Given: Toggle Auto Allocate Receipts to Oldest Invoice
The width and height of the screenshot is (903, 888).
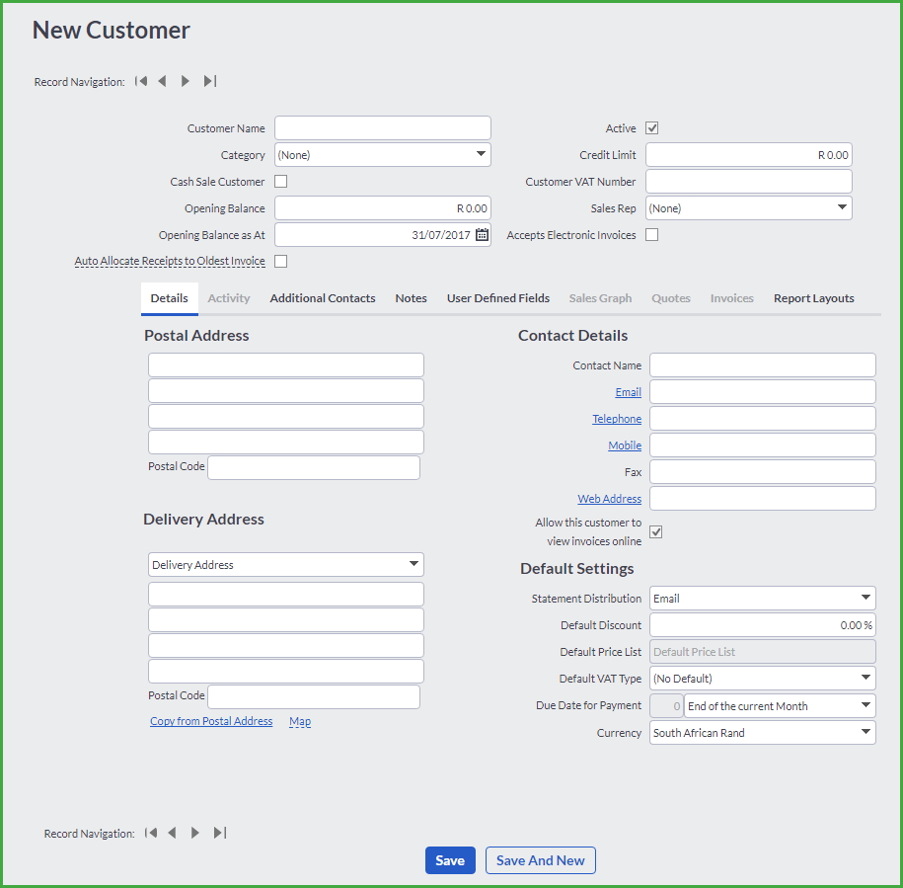Looking at the screenshot, I should (281, 262).
